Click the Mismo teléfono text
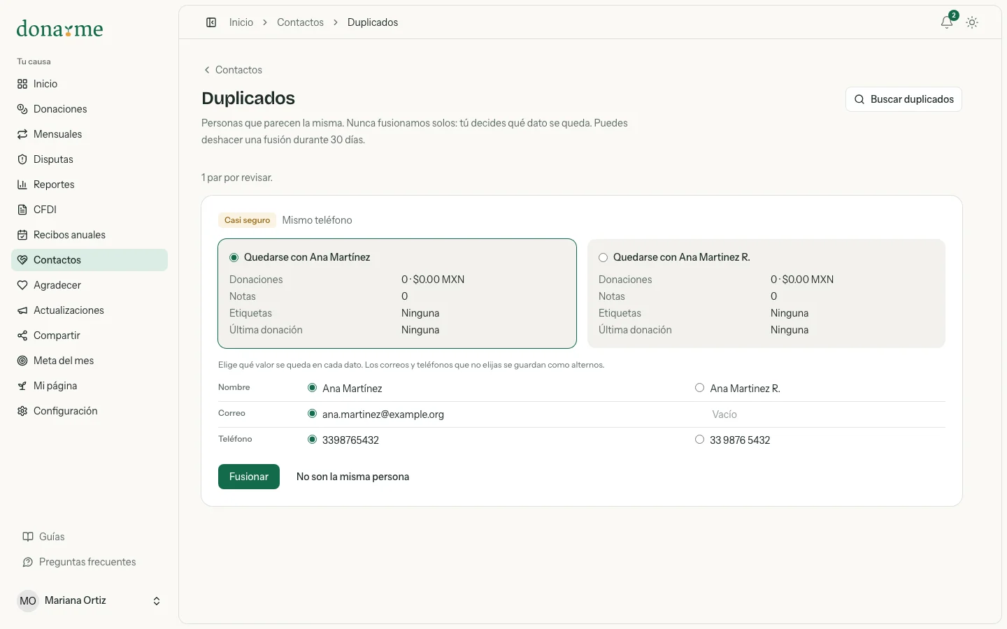 point(317,220)
